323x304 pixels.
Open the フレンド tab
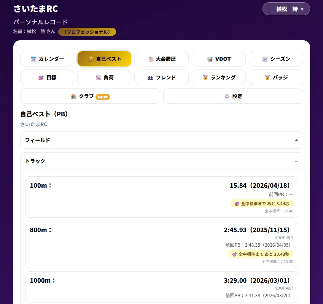[x=161, y=78]
